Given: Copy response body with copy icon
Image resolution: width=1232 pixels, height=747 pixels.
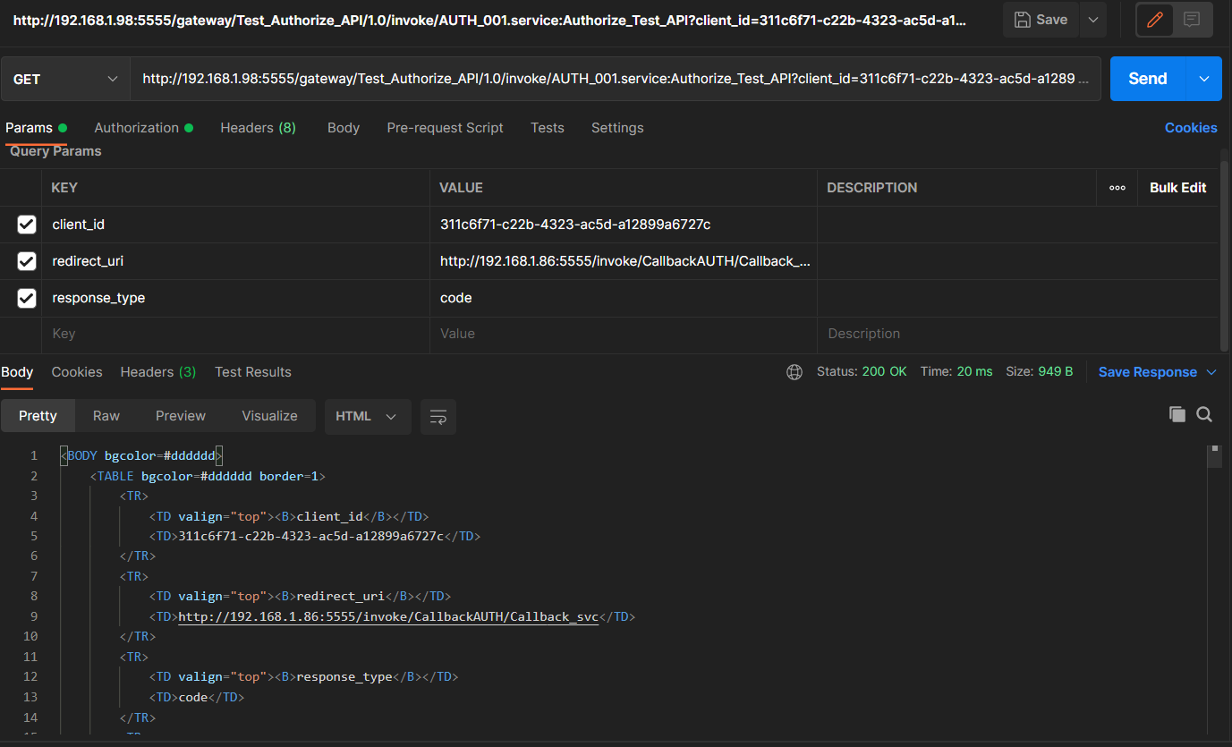Looking at the screenshot, I should (1177, 414).
